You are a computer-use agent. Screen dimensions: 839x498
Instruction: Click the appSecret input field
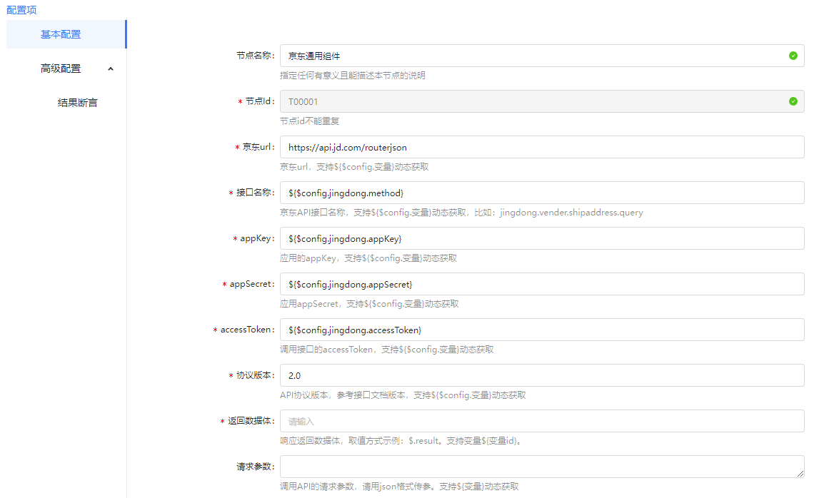pos(541,284)
